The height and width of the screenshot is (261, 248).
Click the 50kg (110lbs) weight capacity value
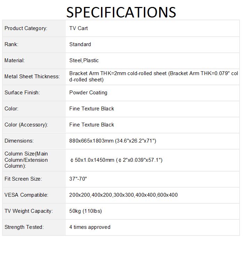coord(85,211)
